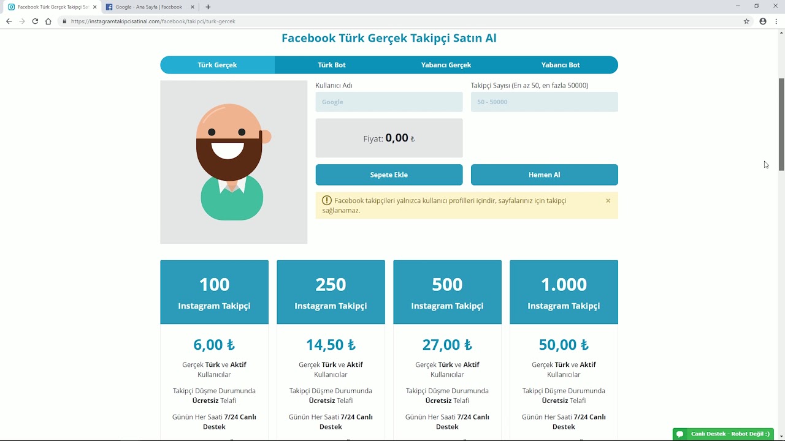The image size is (785, 441).
Task: Click the 6,00 ₺ price text
Action: (214, 345)
